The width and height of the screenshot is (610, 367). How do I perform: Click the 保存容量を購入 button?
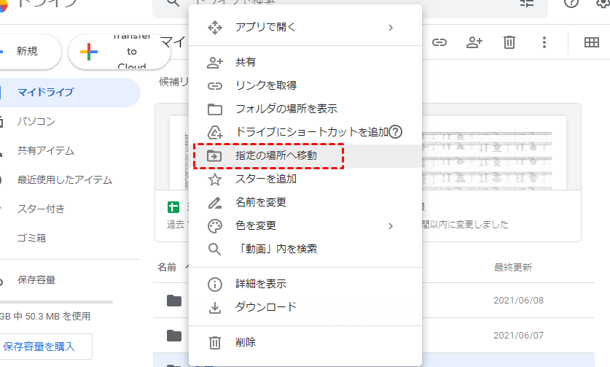pyautogui.click(x=44, y=347)
